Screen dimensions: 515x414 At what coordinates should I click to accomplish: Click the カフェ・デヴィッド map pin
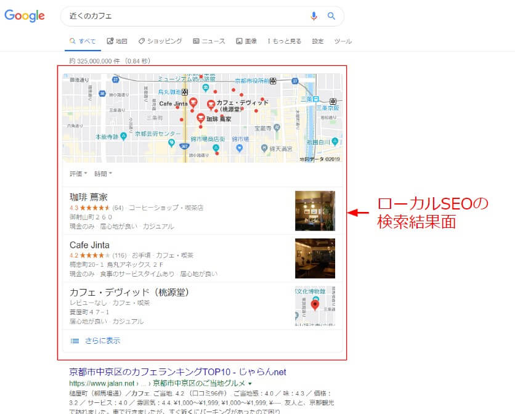click(211, 105)
